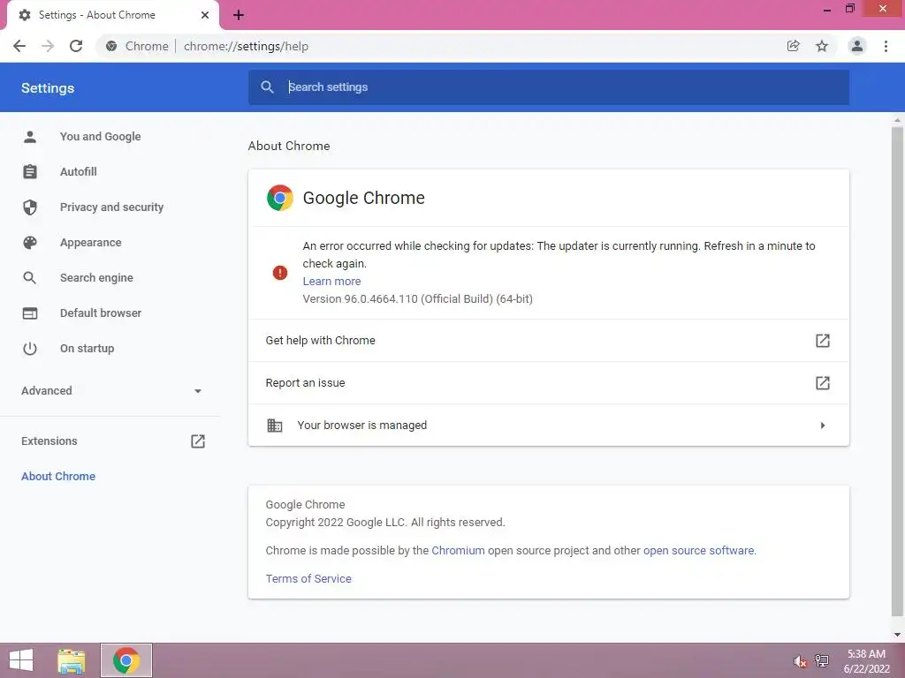Viewport: 905px width, 678px height.
Task: Click the Chrome taskbar icon
Action: (126, 660)
